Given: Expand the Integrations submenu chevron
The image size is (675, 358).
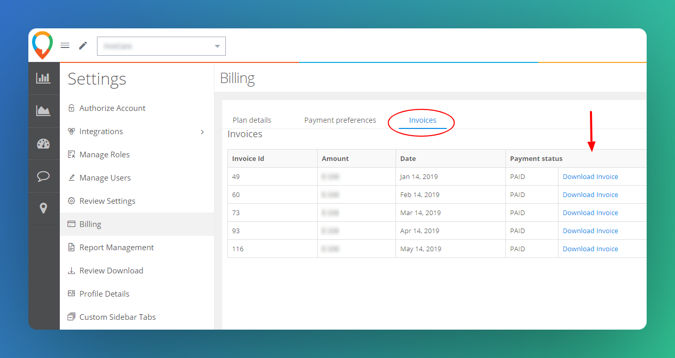Looking at the screenshot, I should tap(202, 132).
